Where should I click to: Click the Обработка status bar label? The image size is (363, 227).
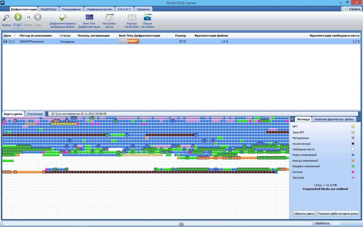tap(322, 223)
